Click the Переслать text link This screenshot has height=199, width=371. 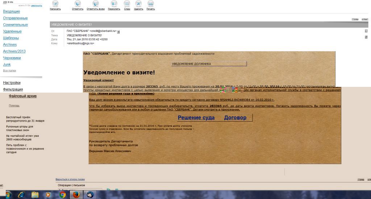pyautogui.click(x=114, y=9)
